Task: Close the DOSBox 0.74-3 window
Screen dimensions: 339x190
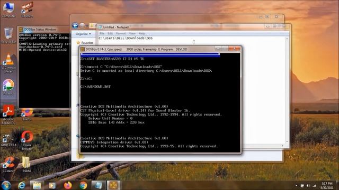Action: pyautogui.click(x=234, y=49)
